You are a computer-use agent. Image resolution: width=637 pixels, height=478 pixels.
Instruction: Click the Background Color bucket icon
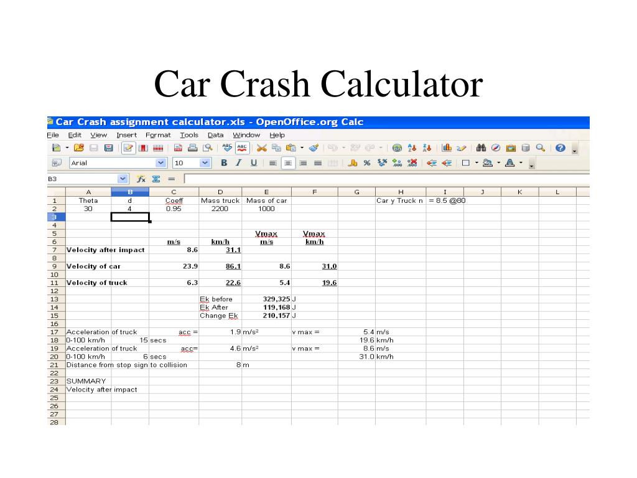pyautogui.click(x=488, y=163)
